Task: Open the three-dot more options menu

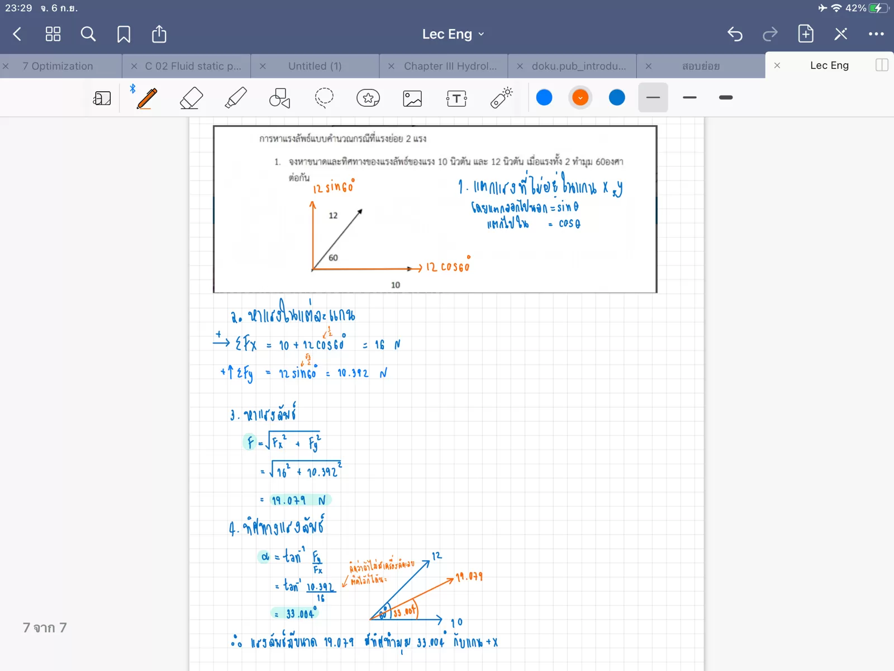Action: (x=876, y=34)
